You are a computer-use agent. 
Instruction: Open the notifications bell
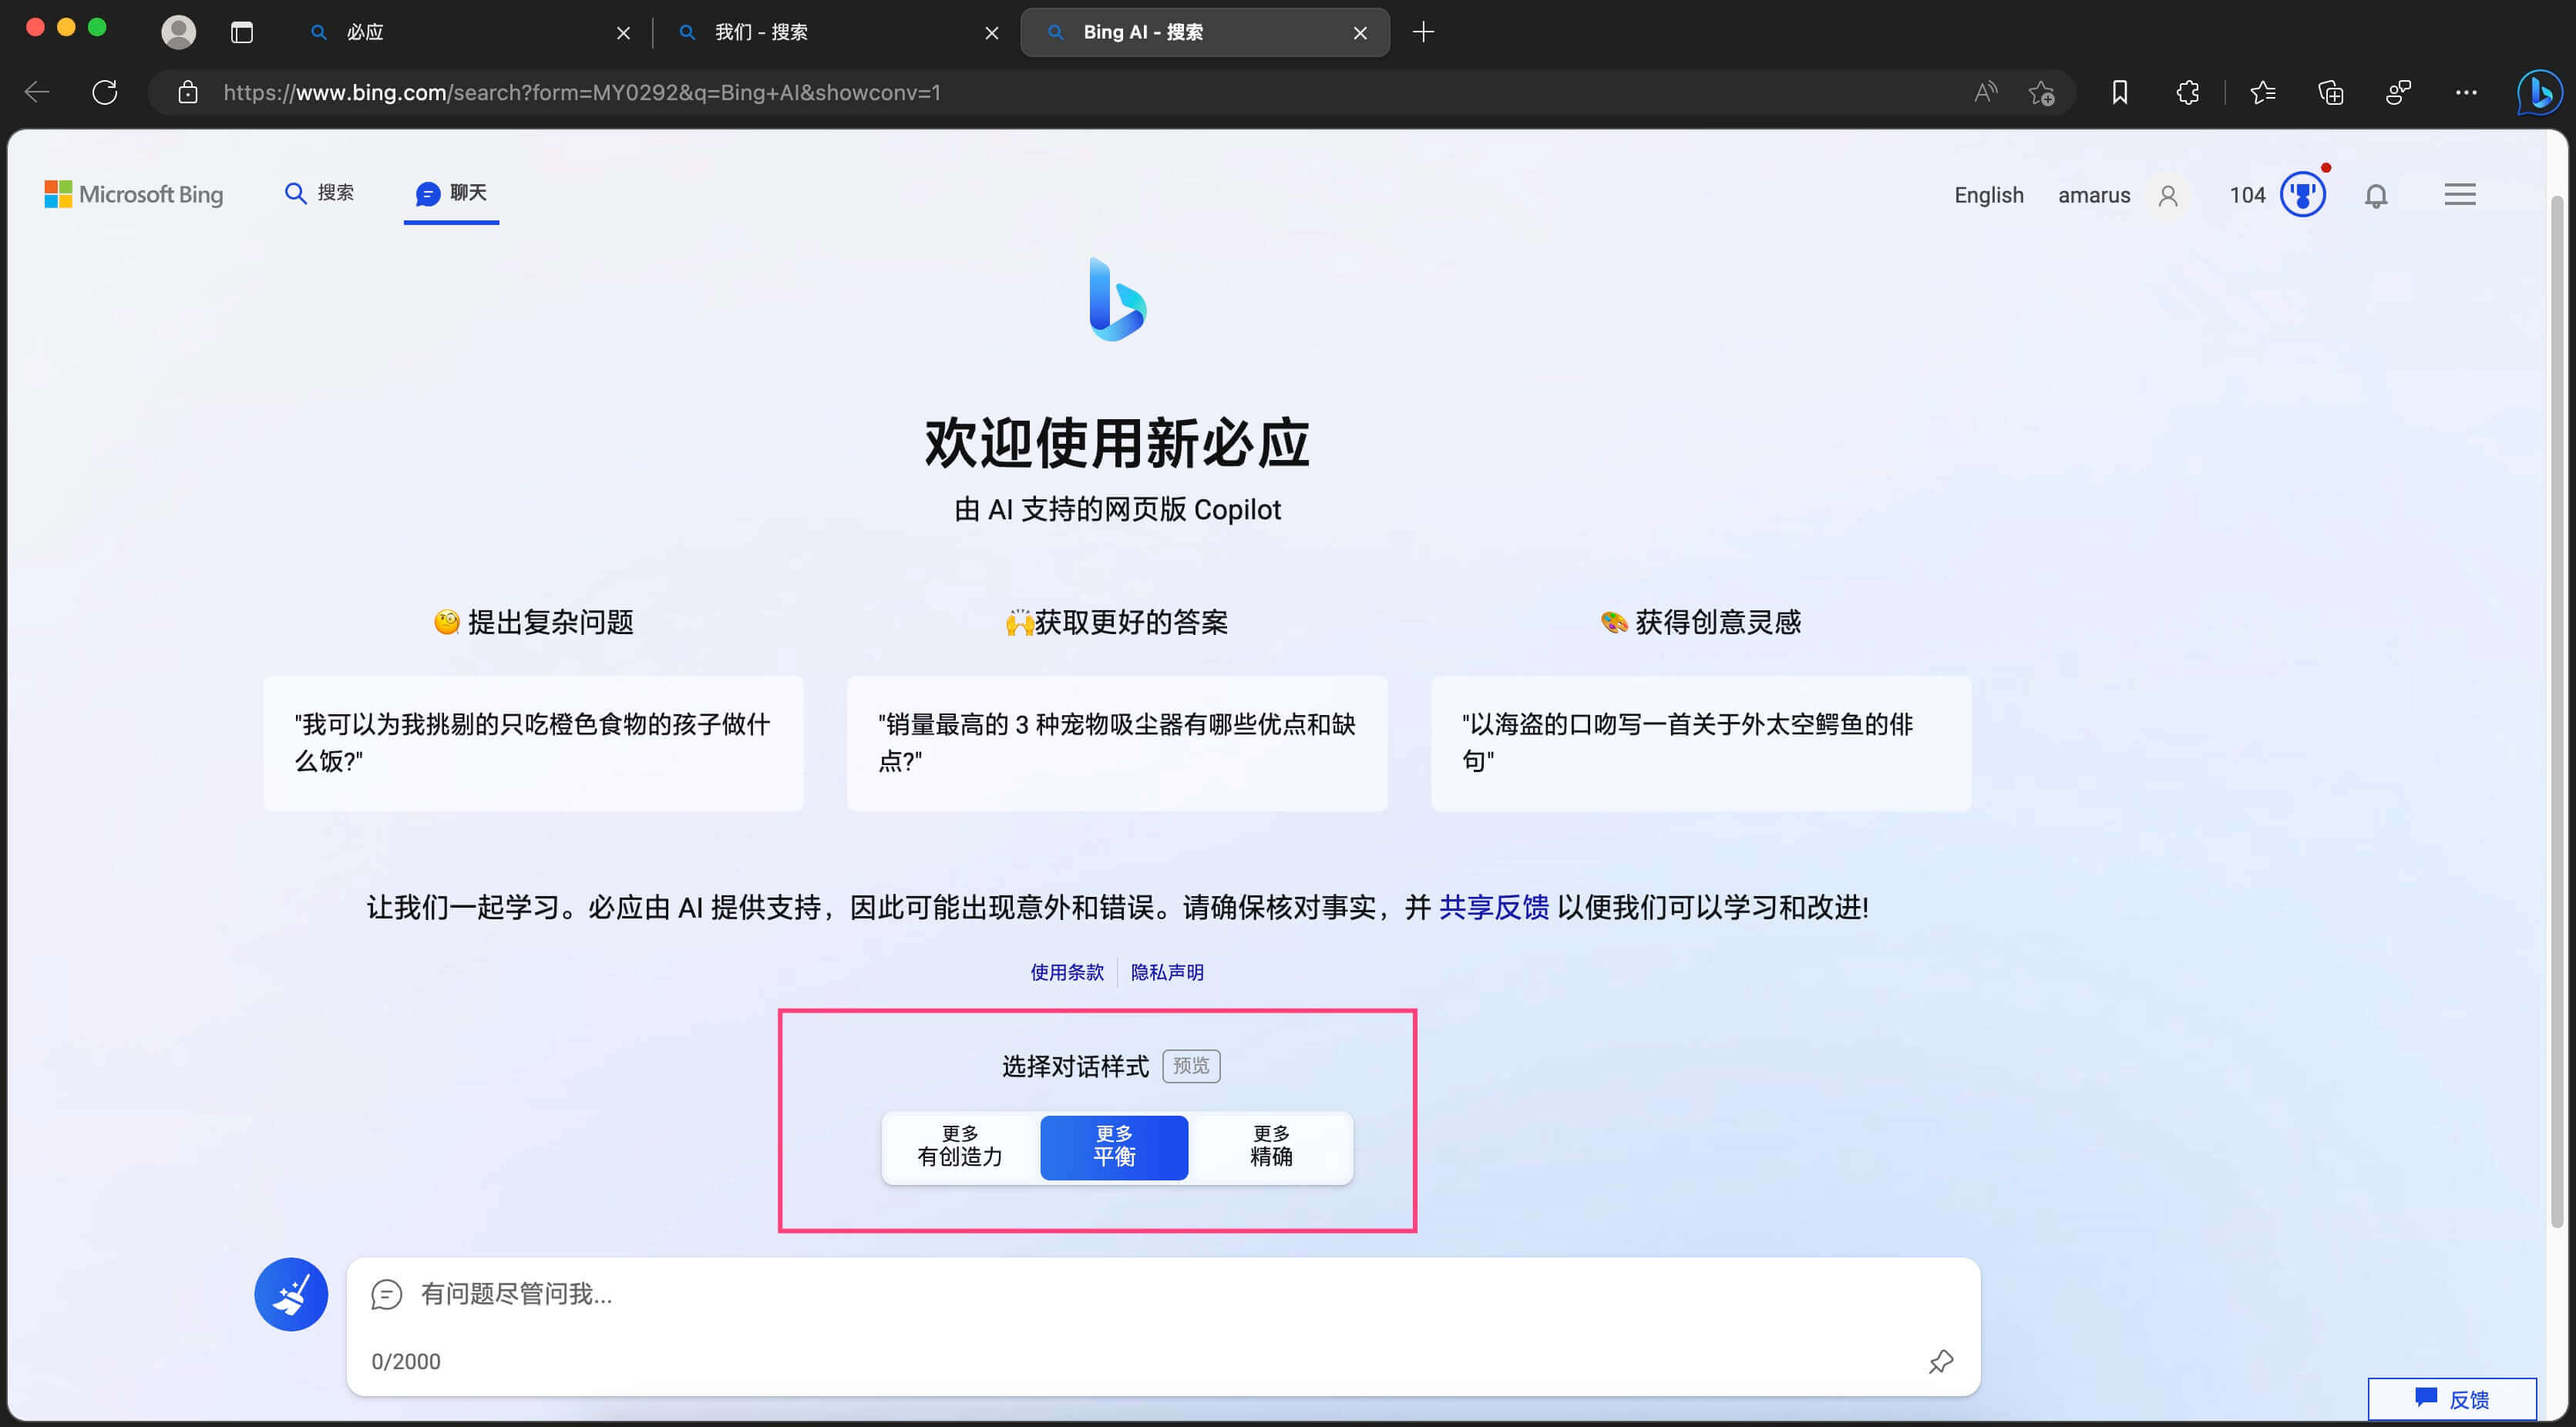click(x=2376, y=195)
